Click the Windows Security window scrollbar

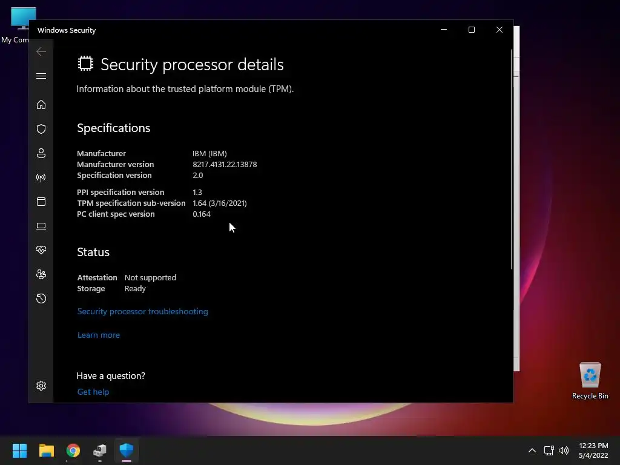(x=512, y=159)
